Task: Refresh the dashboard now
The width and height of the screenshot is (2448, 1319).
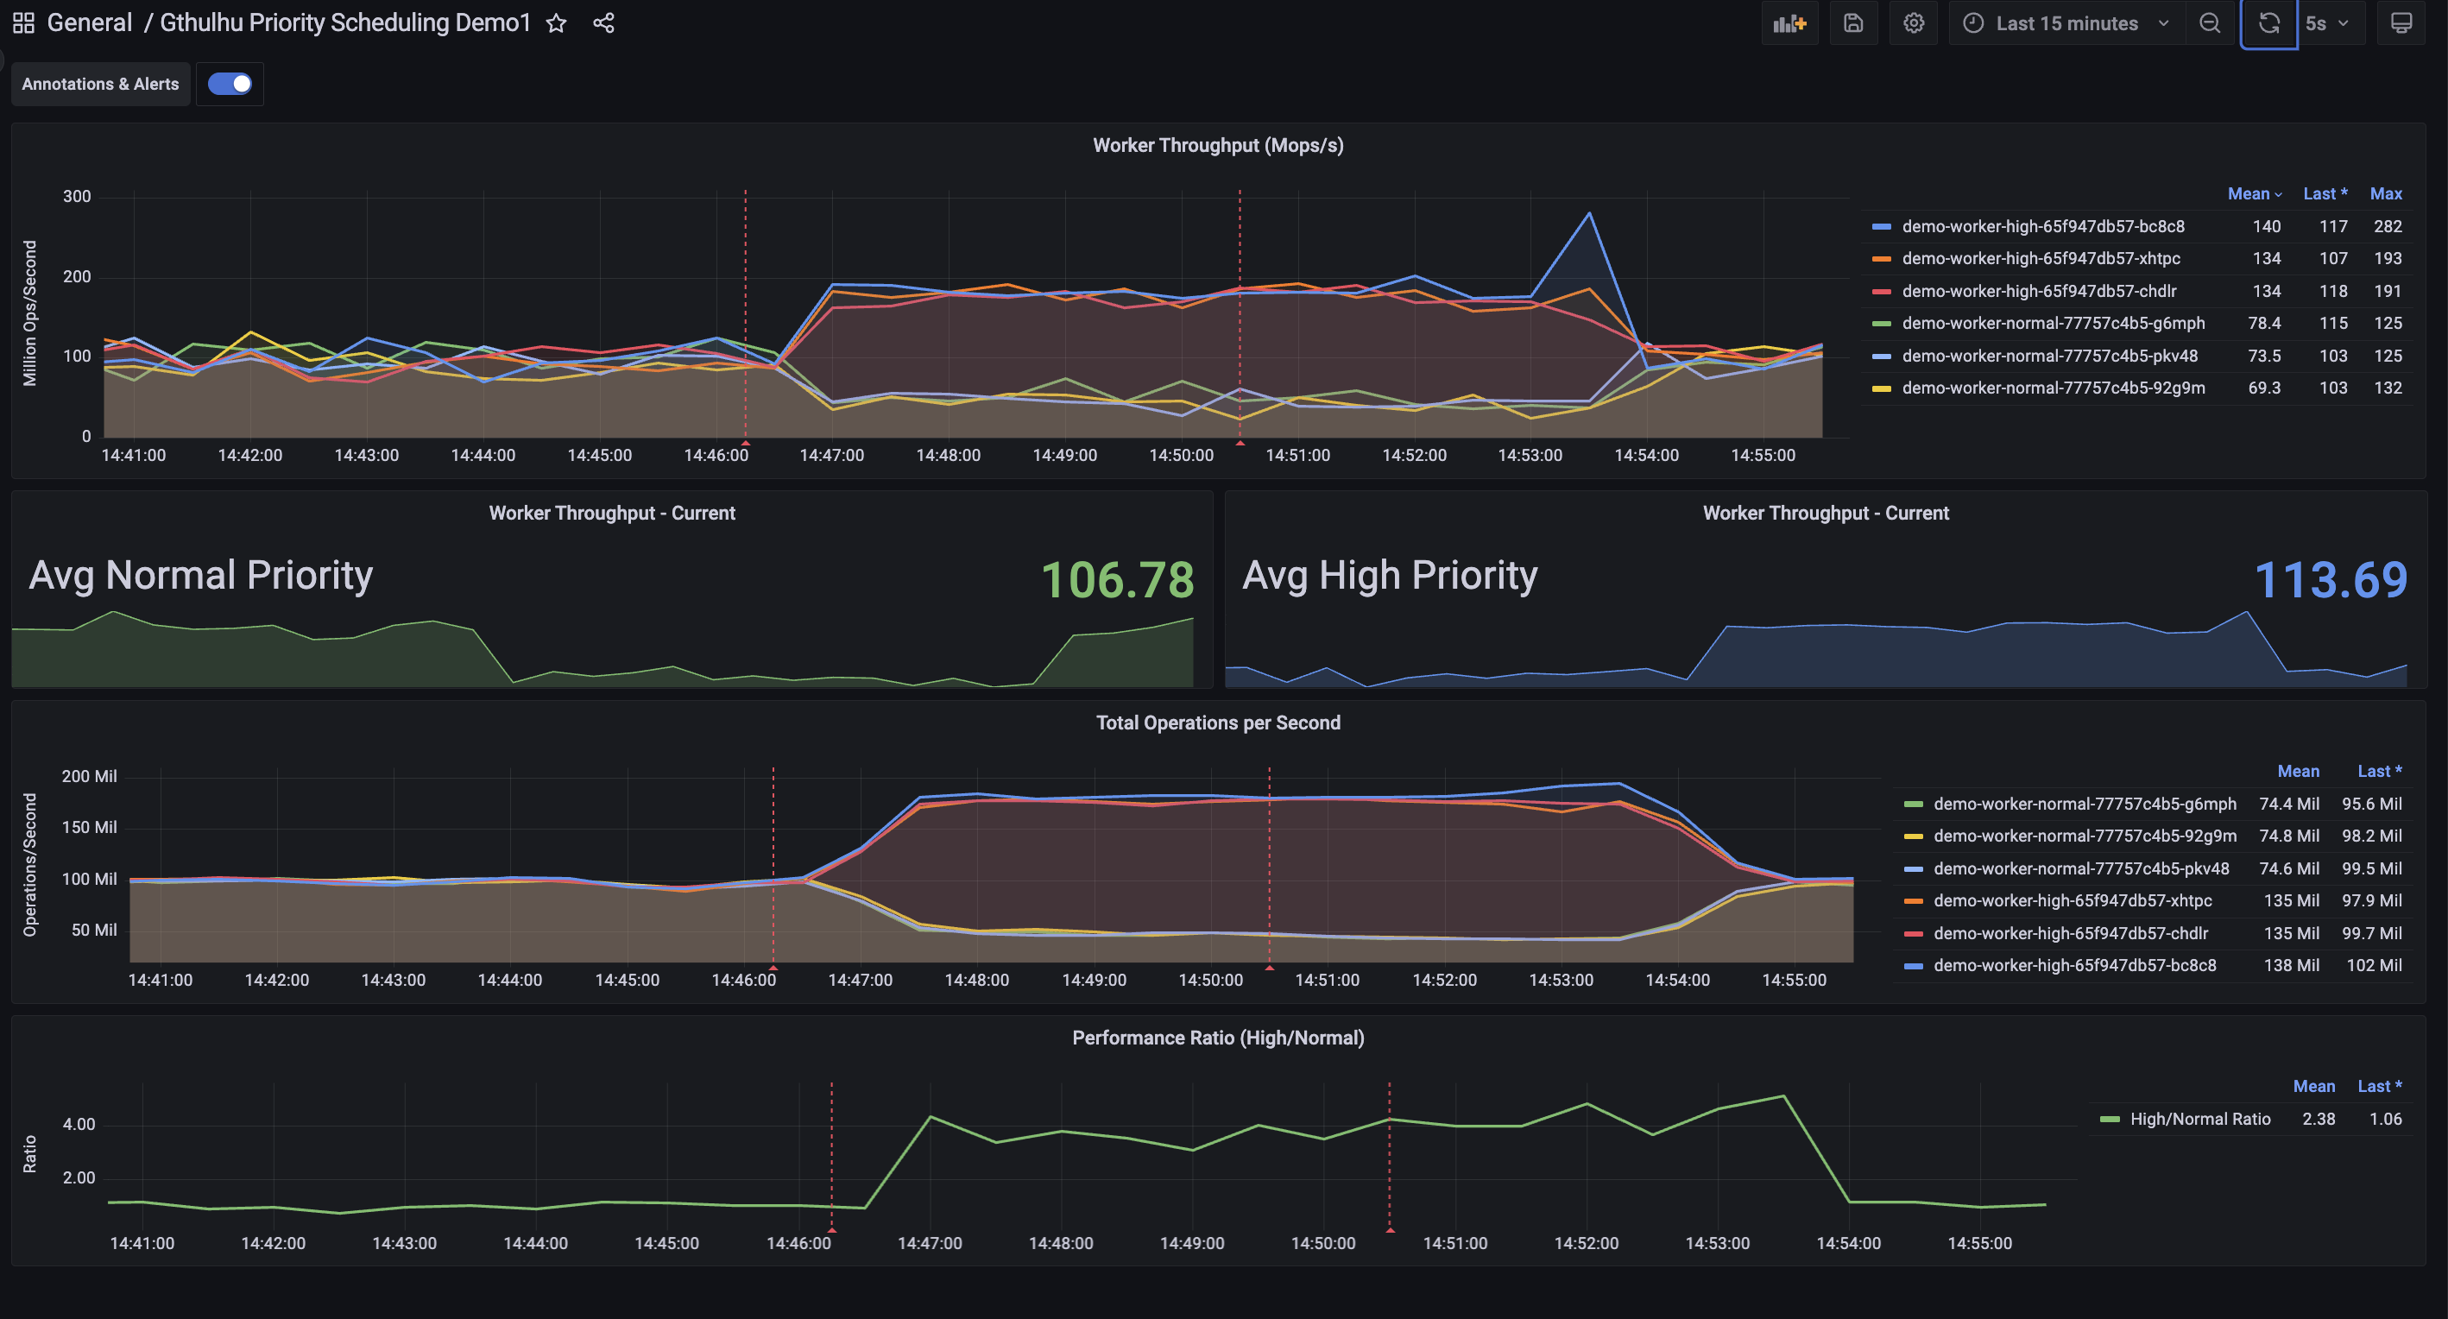Action: tap(2268, 24)
